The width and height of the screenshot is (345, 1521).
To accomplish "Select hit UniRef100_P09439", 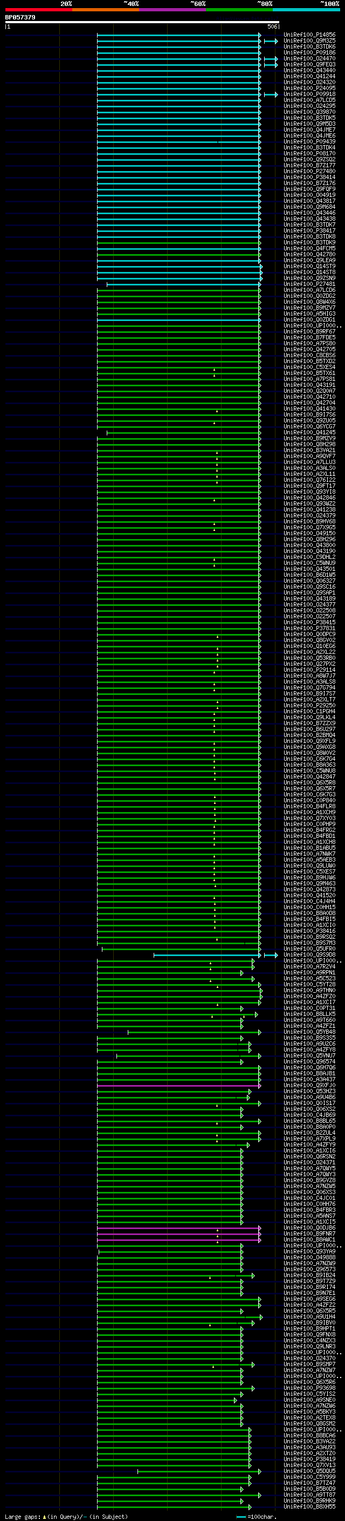I will click(309, 142).
